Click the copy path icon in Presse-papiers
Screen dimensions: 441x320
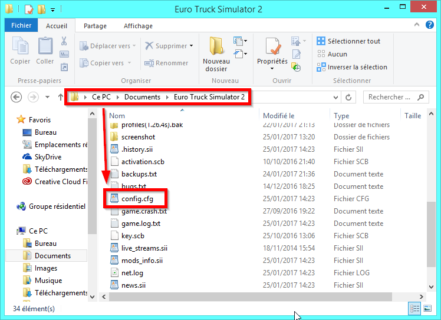click(64, 54)
